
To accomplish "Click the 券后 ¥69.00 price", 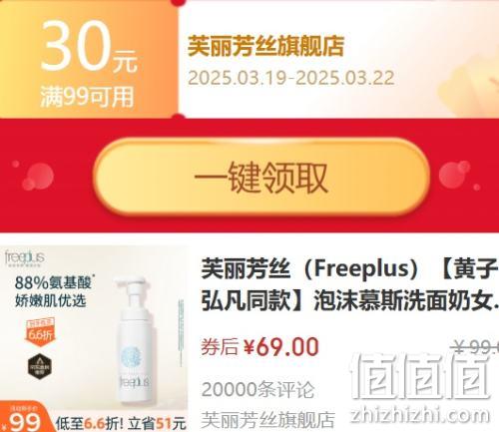I will [x=259, y=346].
